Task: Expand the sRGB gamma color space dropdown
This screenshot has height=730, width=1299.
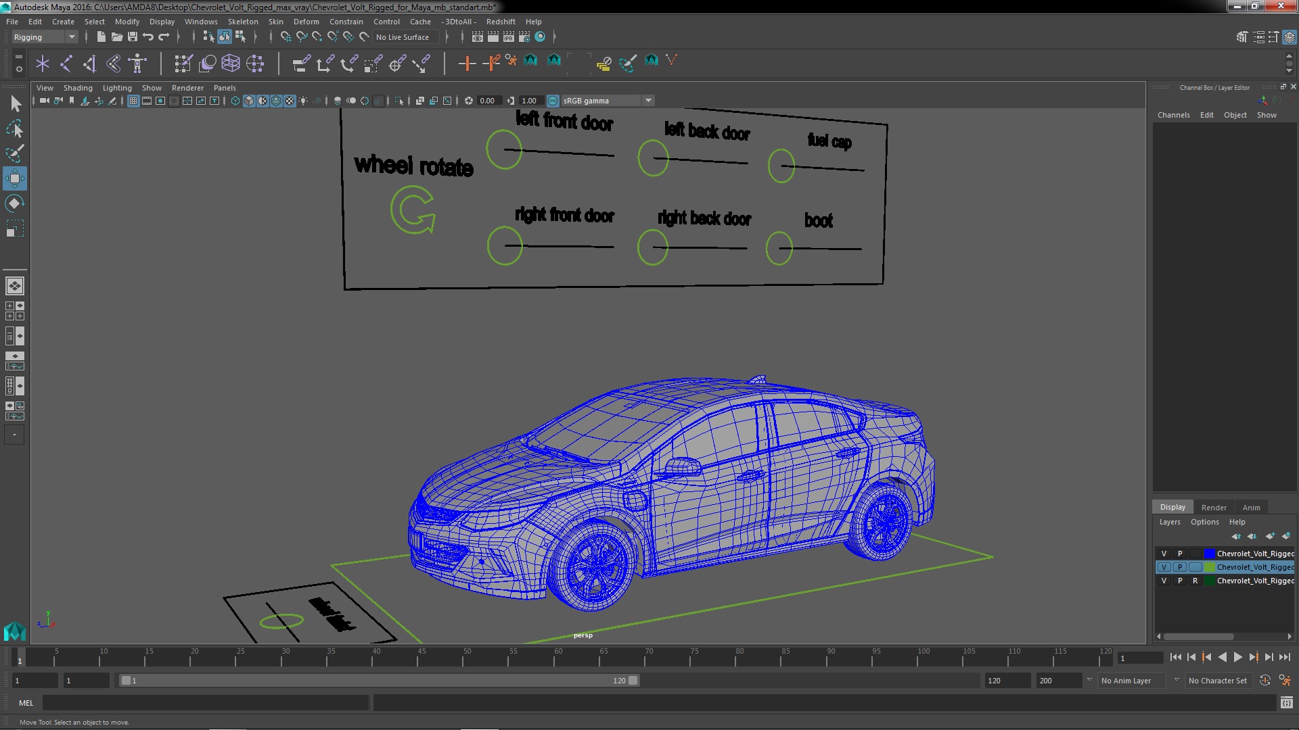Action: tap(648, 101)
